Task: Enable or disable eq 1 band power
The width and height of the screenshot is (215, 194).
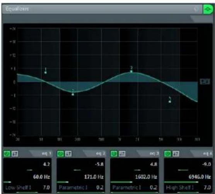Action: point(7,154)
